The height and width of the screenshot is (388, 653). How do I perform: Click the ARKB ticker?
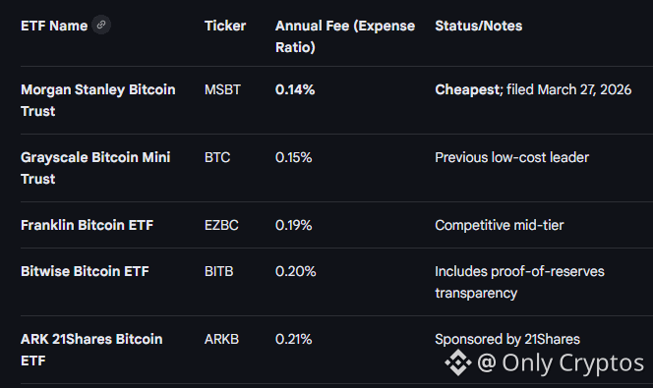(x=221, y=339)
